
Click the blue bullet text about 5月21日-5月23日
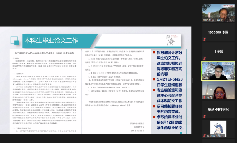click(x=169, y=82)
